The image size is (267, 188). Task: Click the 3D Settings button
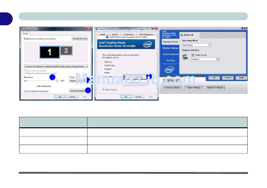[172, 81]
